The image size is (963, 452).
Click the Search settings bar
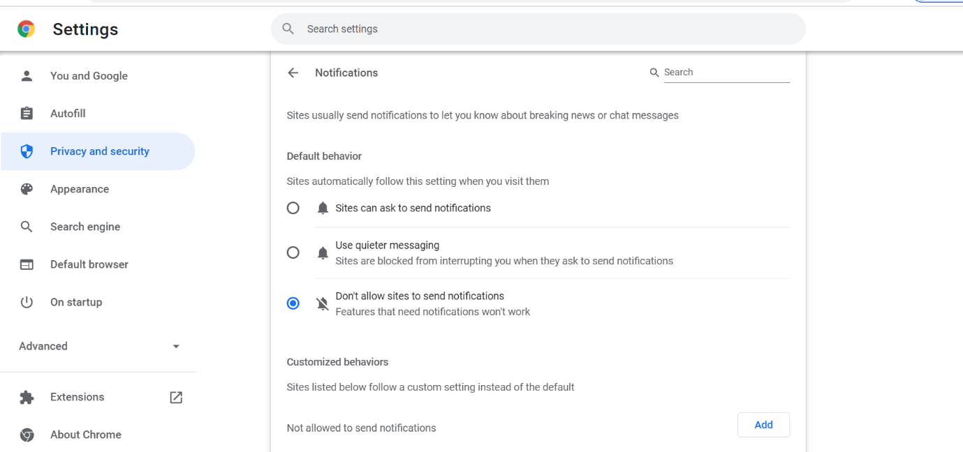click(x=538, y=29)
